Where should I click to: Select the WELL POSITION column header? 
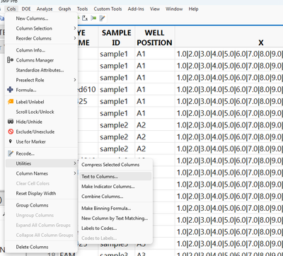(155, 37)
